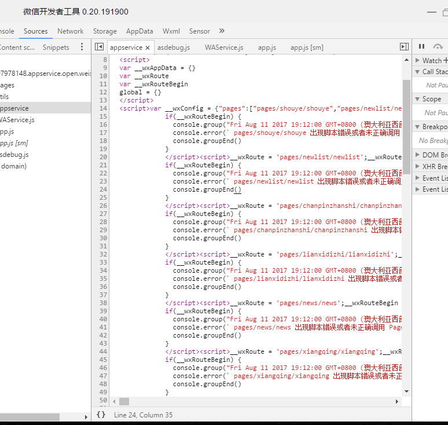Add a watch expression

coord(445,60)
